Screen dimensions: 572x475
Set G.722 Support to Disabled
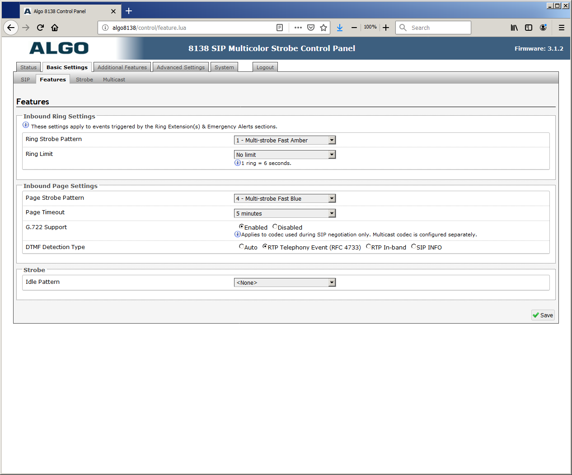click(x=275, y=227)
